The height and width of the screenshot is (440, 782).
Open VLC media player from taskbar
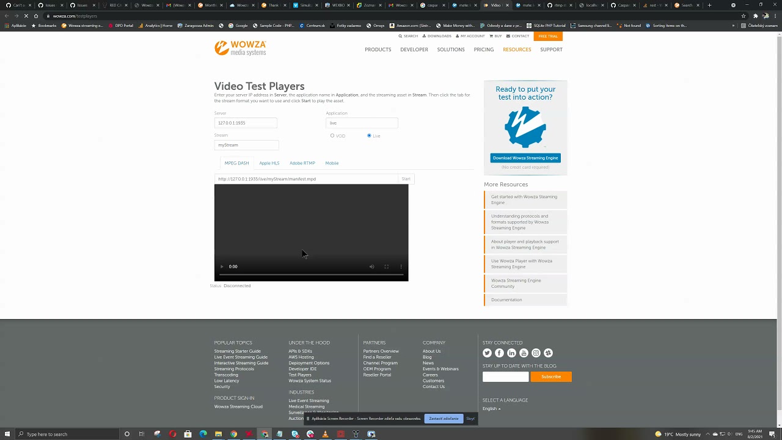325,434
